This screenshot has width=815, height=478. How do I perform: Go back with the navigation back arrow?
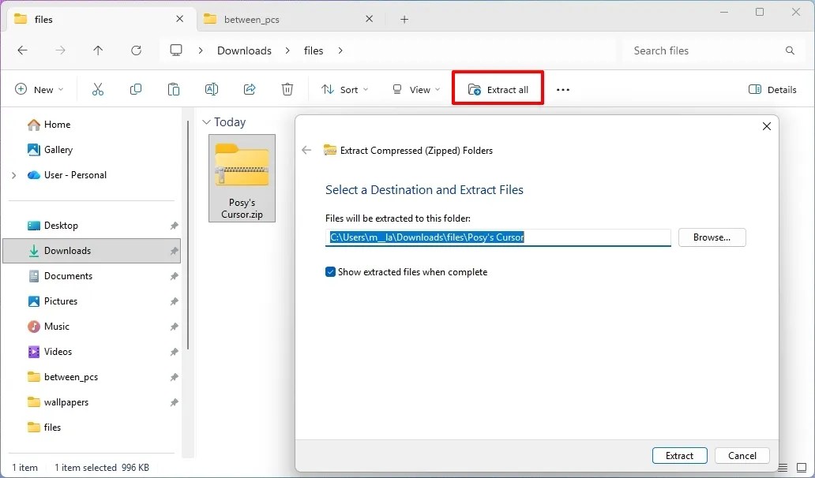[22, 50]
